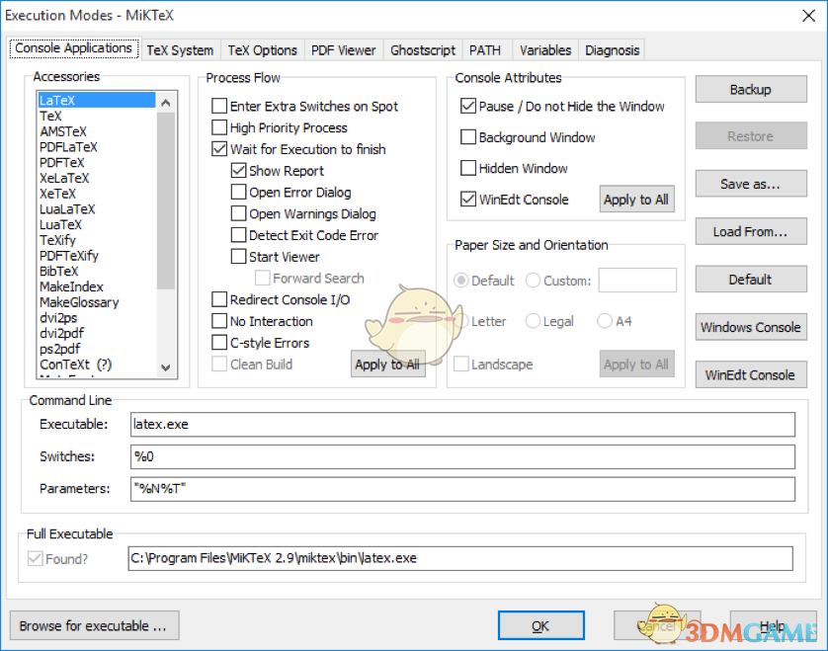
Task: Toggle Background Window attribute
Action: point(467,136)
